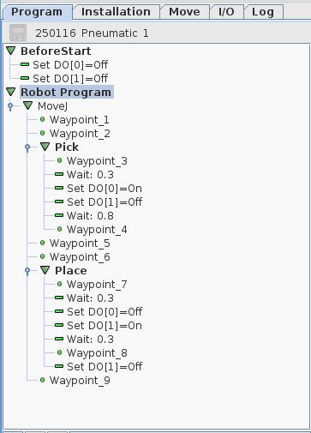Image resolution: width=311 pixels, height=433 pixels.
Task: Collapse the Robot Program tree
Action: (11, 92)
